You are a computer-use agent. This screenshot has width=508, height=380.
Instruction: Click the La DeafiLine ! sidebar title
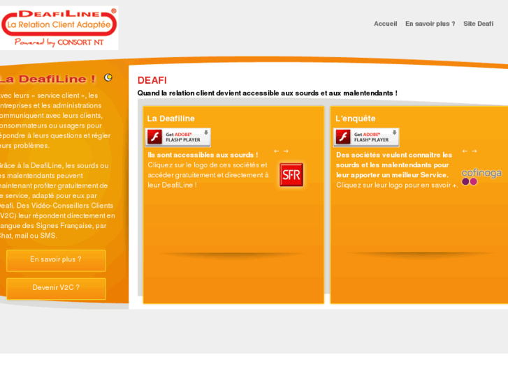[48, 79]
